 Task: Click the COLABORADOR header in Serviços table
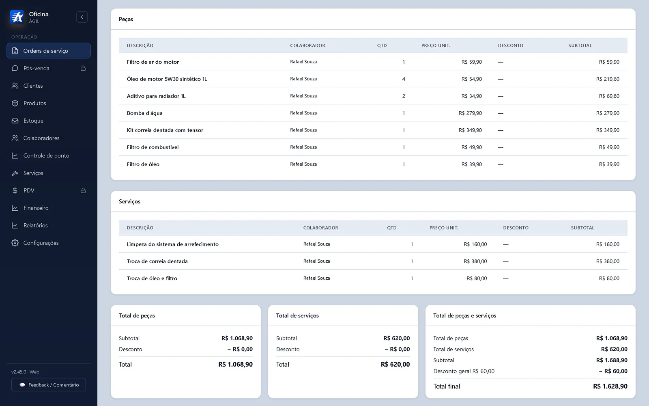(x=321, y=228)
